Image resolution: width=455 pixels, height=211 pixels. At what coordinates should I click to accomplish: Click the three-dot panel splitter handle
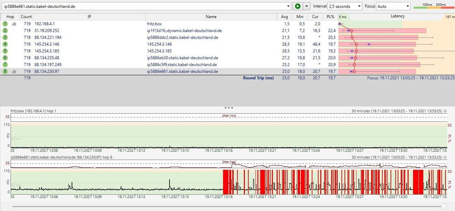[x=228, y=108]
